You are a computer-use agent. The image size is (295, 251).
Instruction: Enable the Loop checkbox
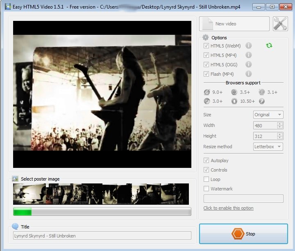206,179
